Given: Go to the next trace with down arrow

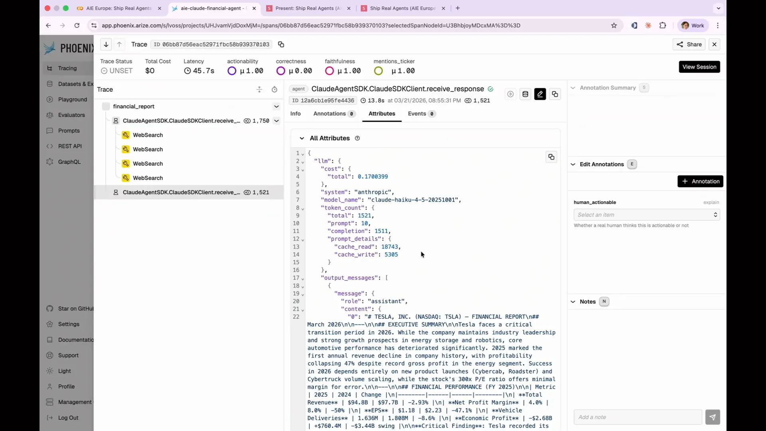Looking at the screenshot, I should click(x=106, y=44).
